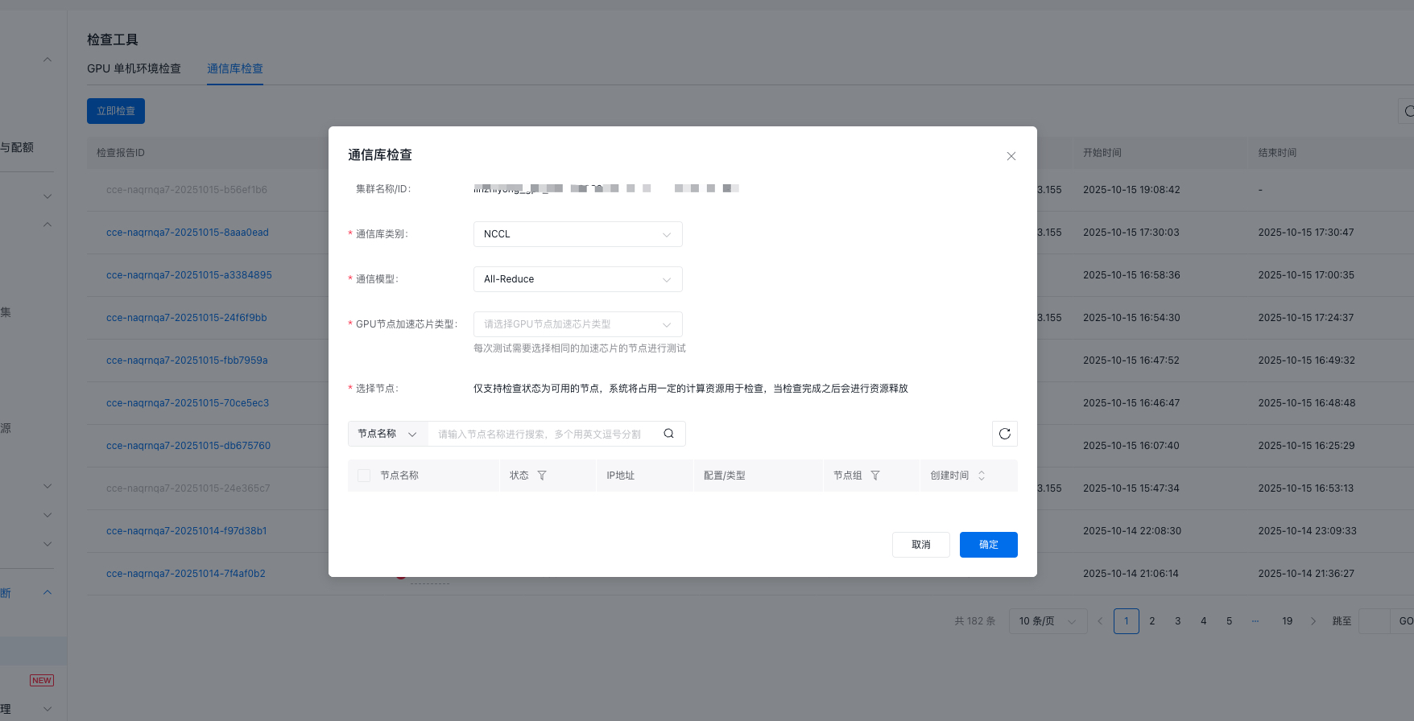Image resolution: width=1414 pixels, height=721 pixels.
Task: Select the 通信库检查 tab
Action: click(x=235, y=68)
